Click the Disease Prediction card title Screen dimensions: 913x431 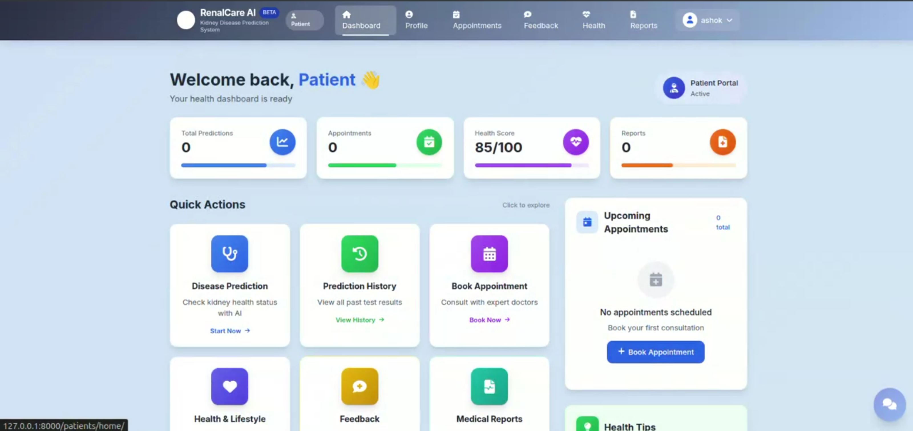pyautogui.click(x=230, y=286)
